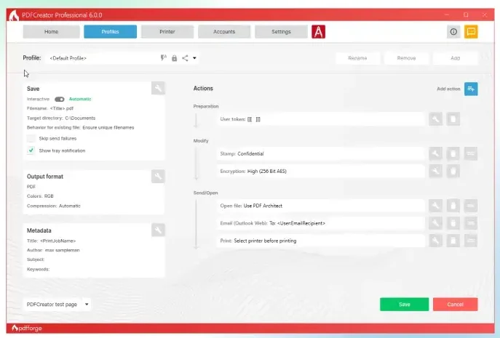Click the Encryption: High (256 Bit AES) row
The height and width of the screenshot is (338, 500).
[321, 171]
